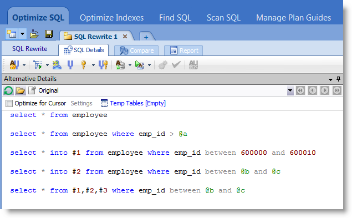Expand the Alternative Details panel menu arrow
This screenshot has height=218, width=352.
click(x=330, y=79)
